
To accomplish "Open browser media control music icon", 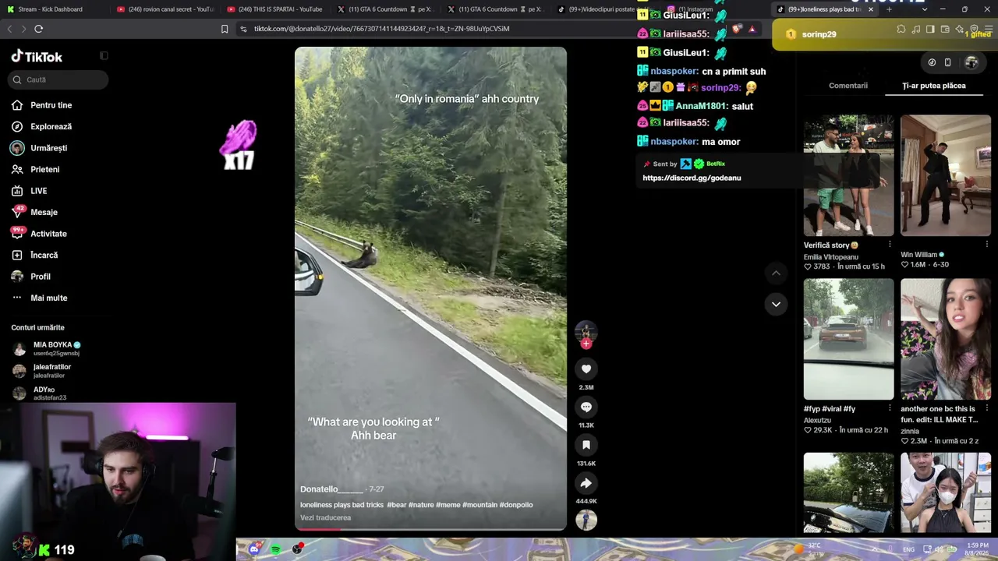I will [x=916, y=29].
